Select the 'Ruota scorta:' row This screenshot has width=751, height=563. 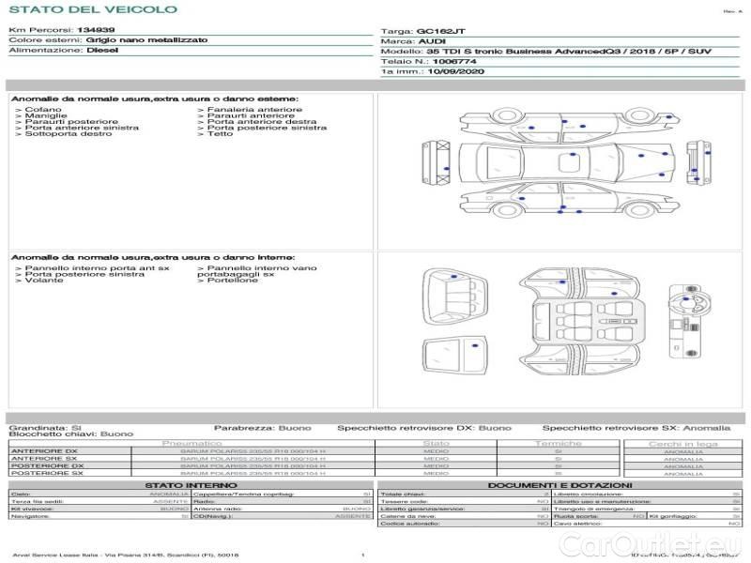(599, 516)
